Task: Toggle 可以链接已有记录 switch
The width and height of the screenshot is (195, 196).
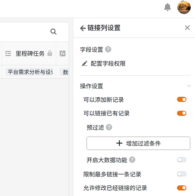Action: point(182,113)
